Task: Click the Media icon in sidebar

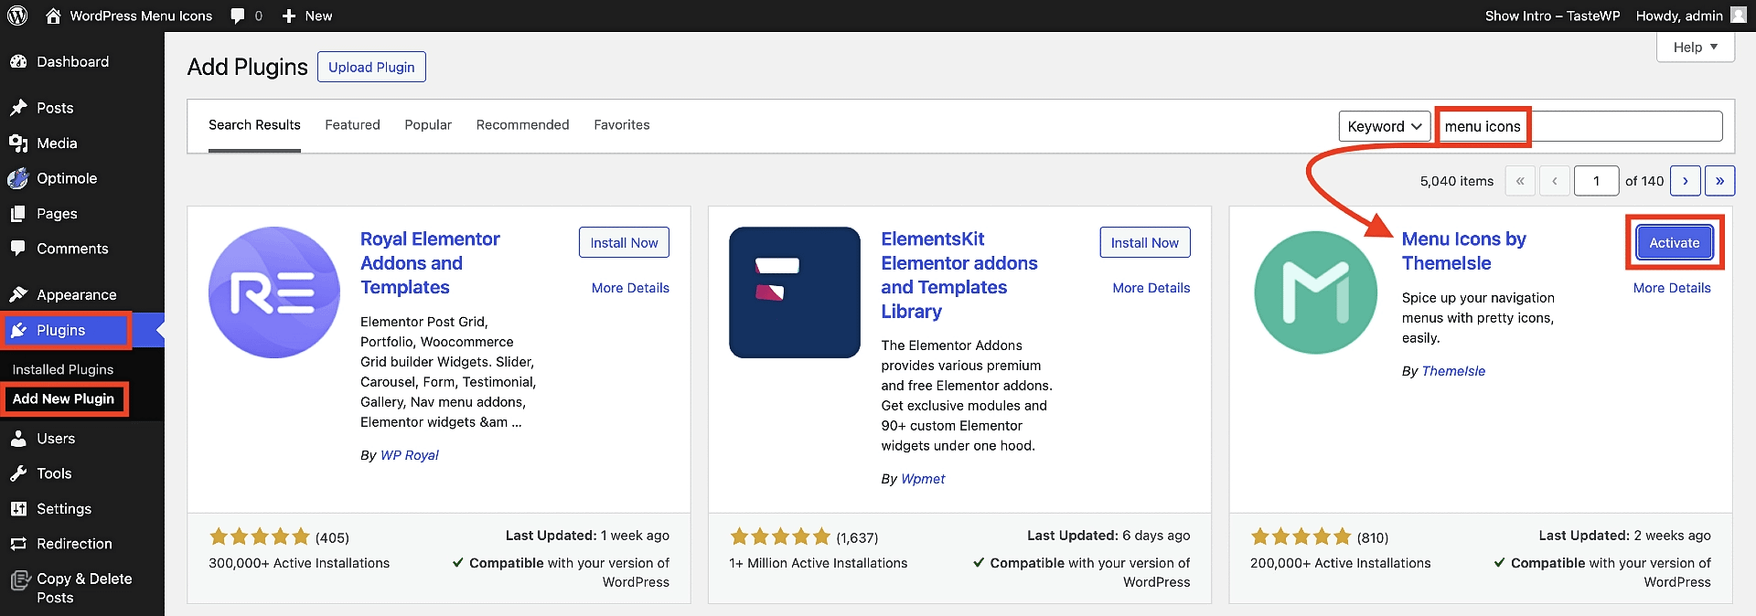Action: pos(18,143)
